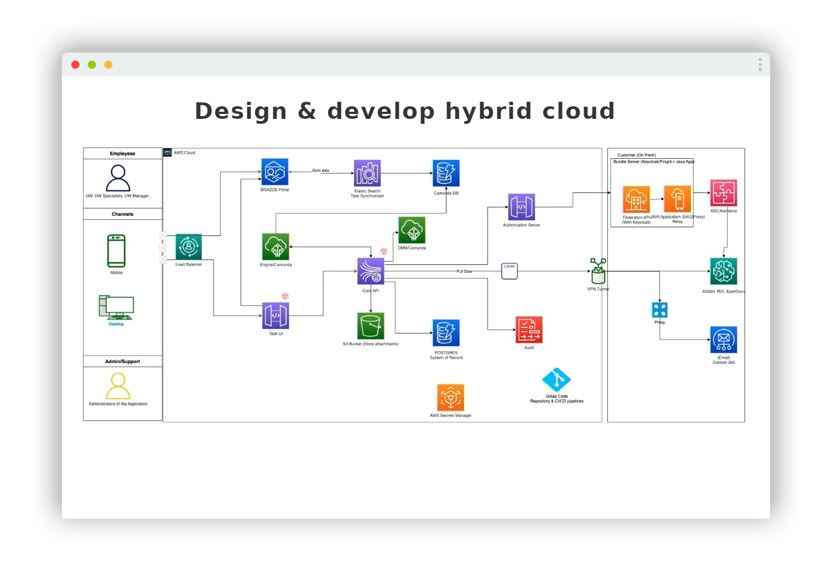
Task: Select the Audit icon
Action: pos(529,330)
